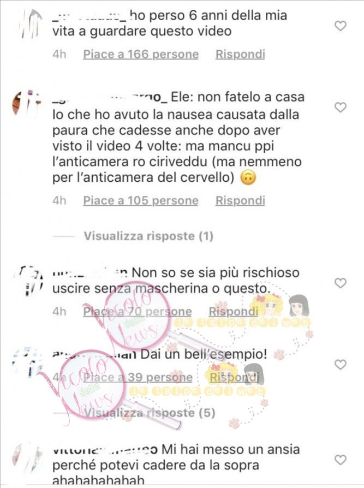Tap Rispondi under 'Dai un bell'esempio!'

pyautogui.click(x=234, y=378)
